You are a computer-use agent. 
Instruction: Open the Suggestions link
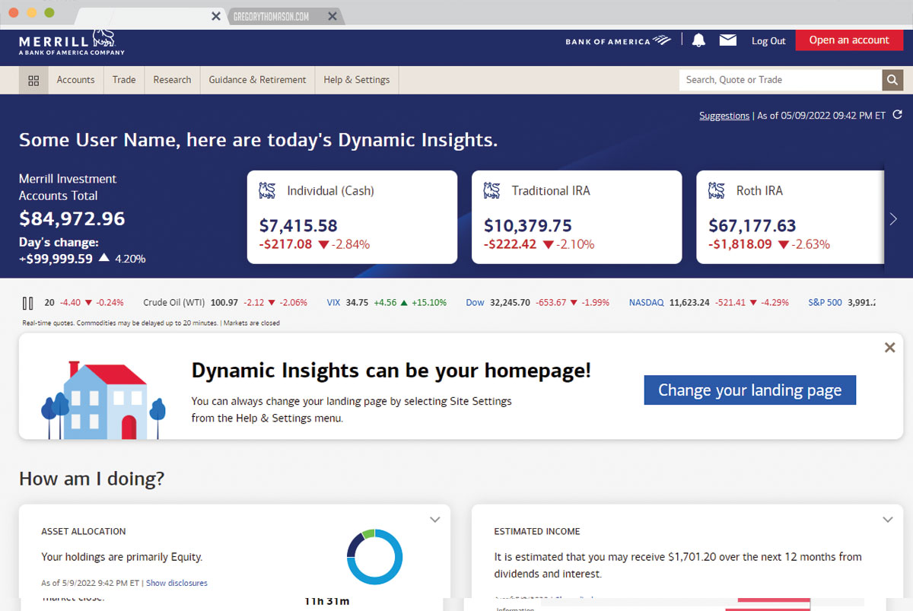[724, 116]
